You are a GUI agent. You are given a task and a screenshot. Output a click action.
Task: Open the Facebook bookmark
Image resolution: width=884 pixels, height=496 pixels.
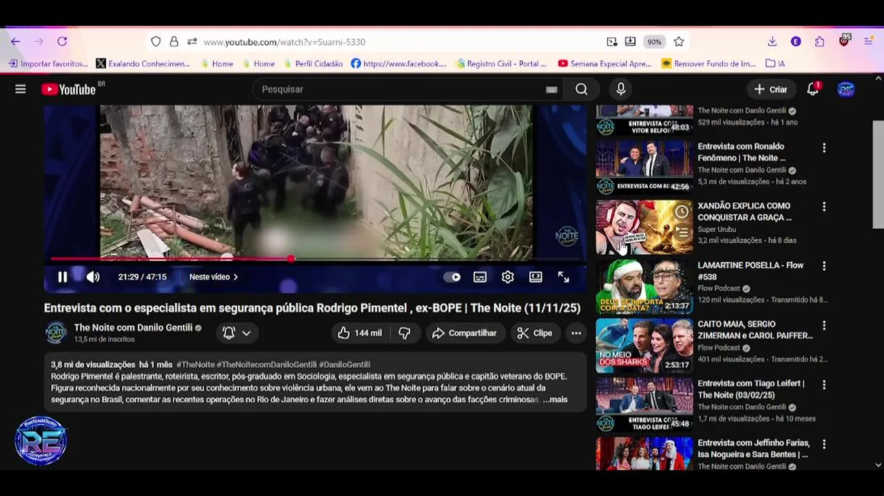pyautogui.click(x=399, y=63)
